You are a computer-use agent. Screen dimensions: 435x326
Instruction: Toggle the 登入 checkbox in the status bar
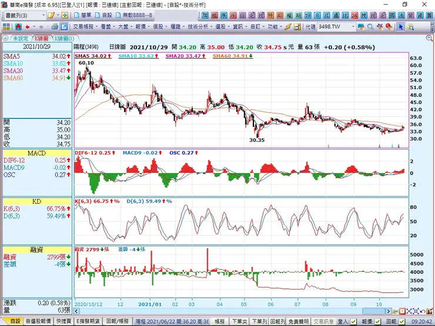[x=353, y=321]
